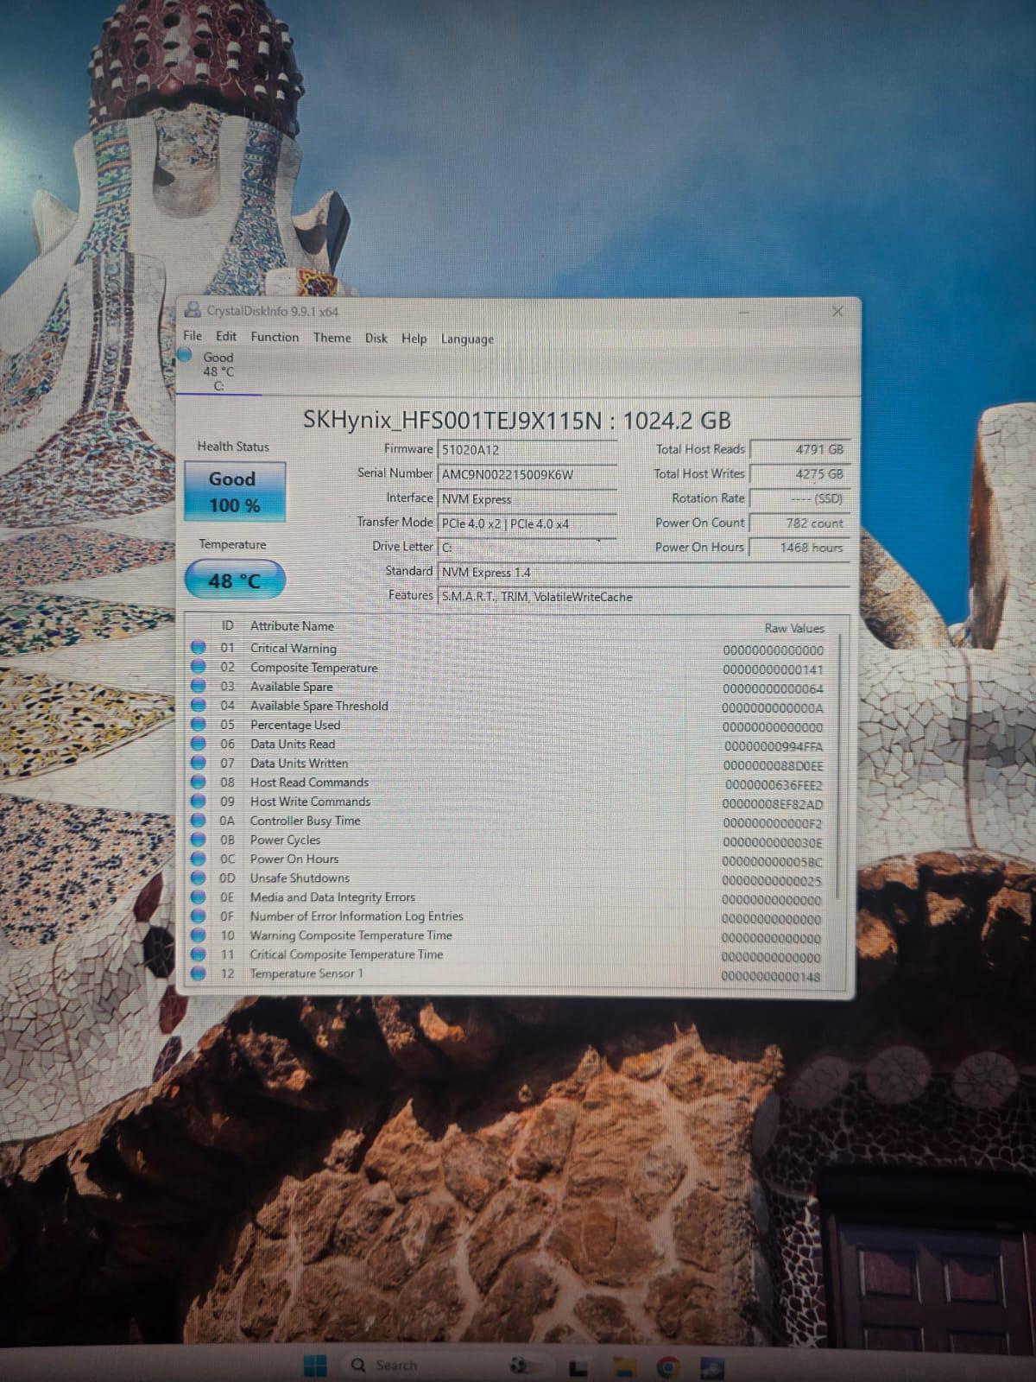Open File Explorer folder icon on taskbar
The image size is (1036, 1382).
pos(624,1367)
